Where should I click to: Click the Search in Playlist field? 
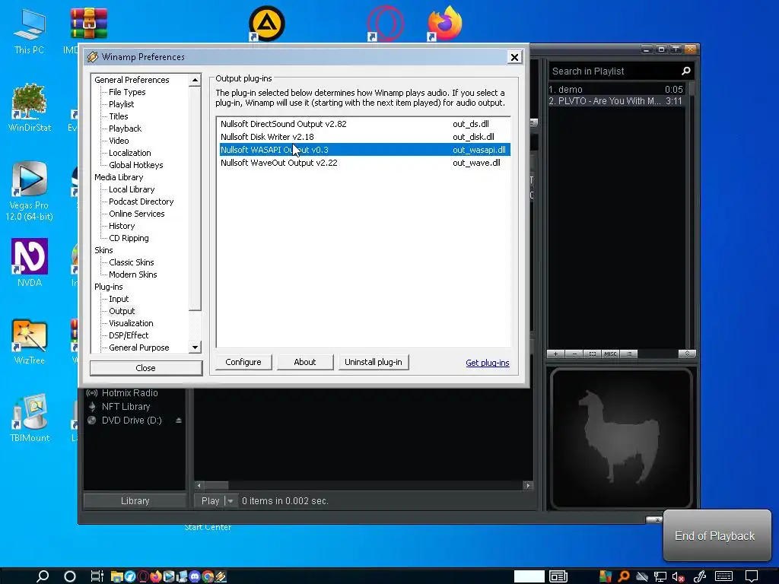click(x=615, y=71)
